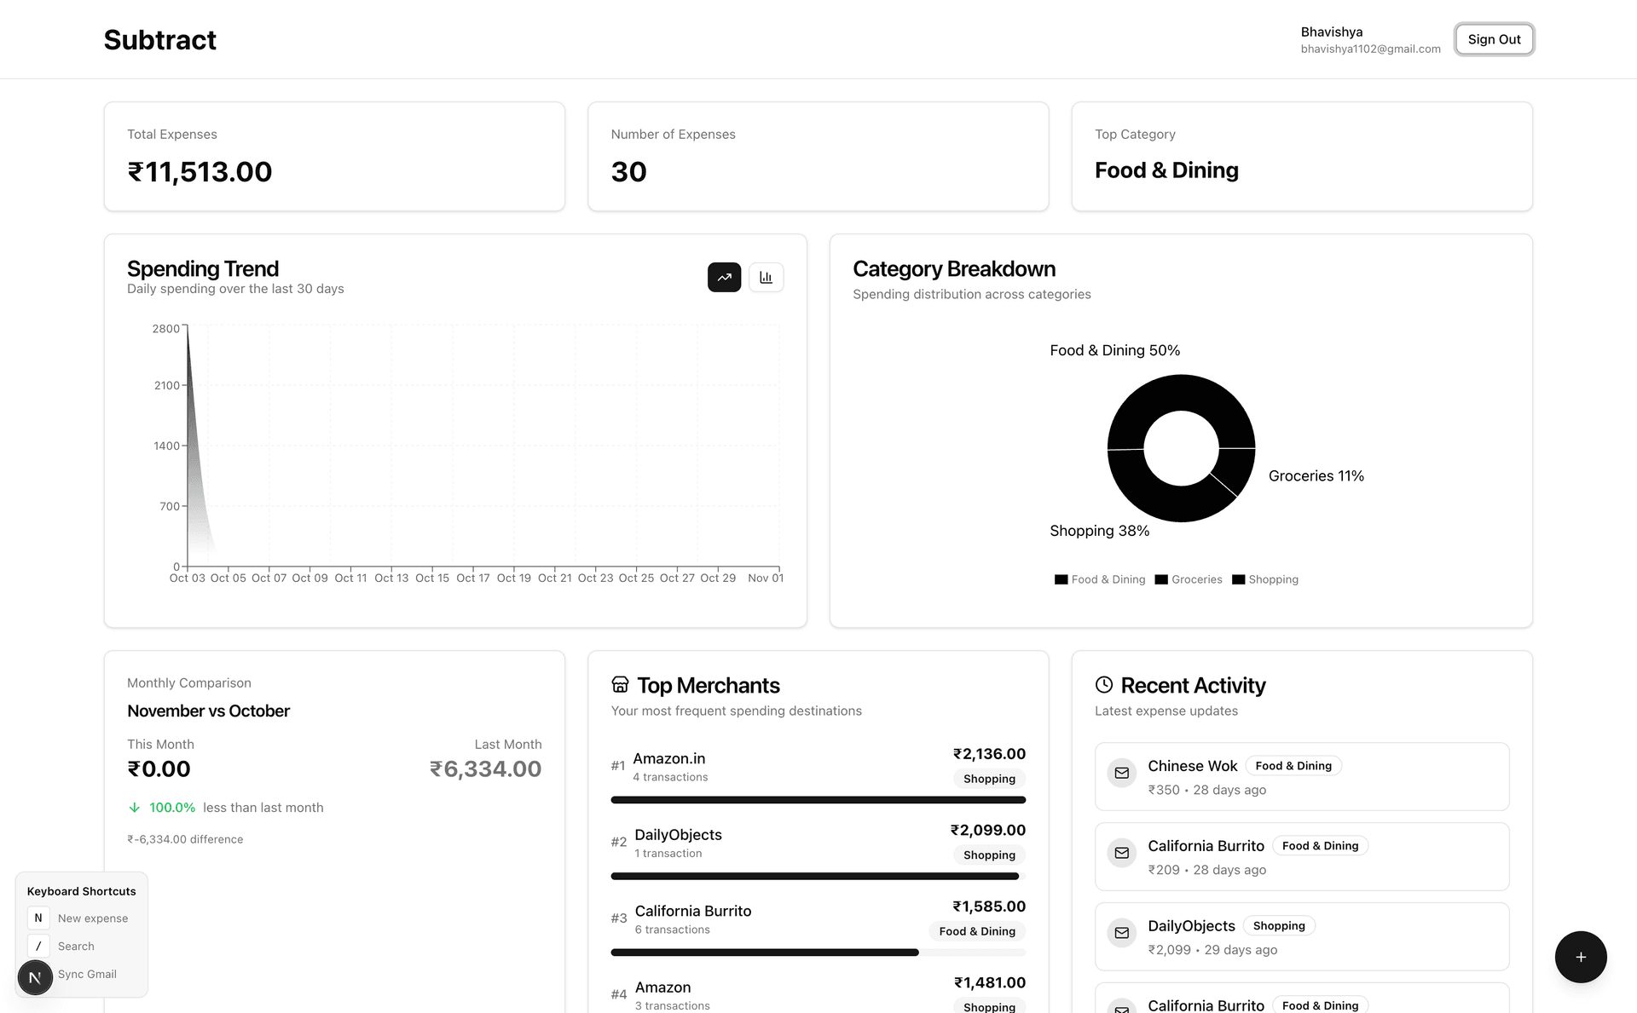Switch Spending Trend to line chart view

coord(724,277)
